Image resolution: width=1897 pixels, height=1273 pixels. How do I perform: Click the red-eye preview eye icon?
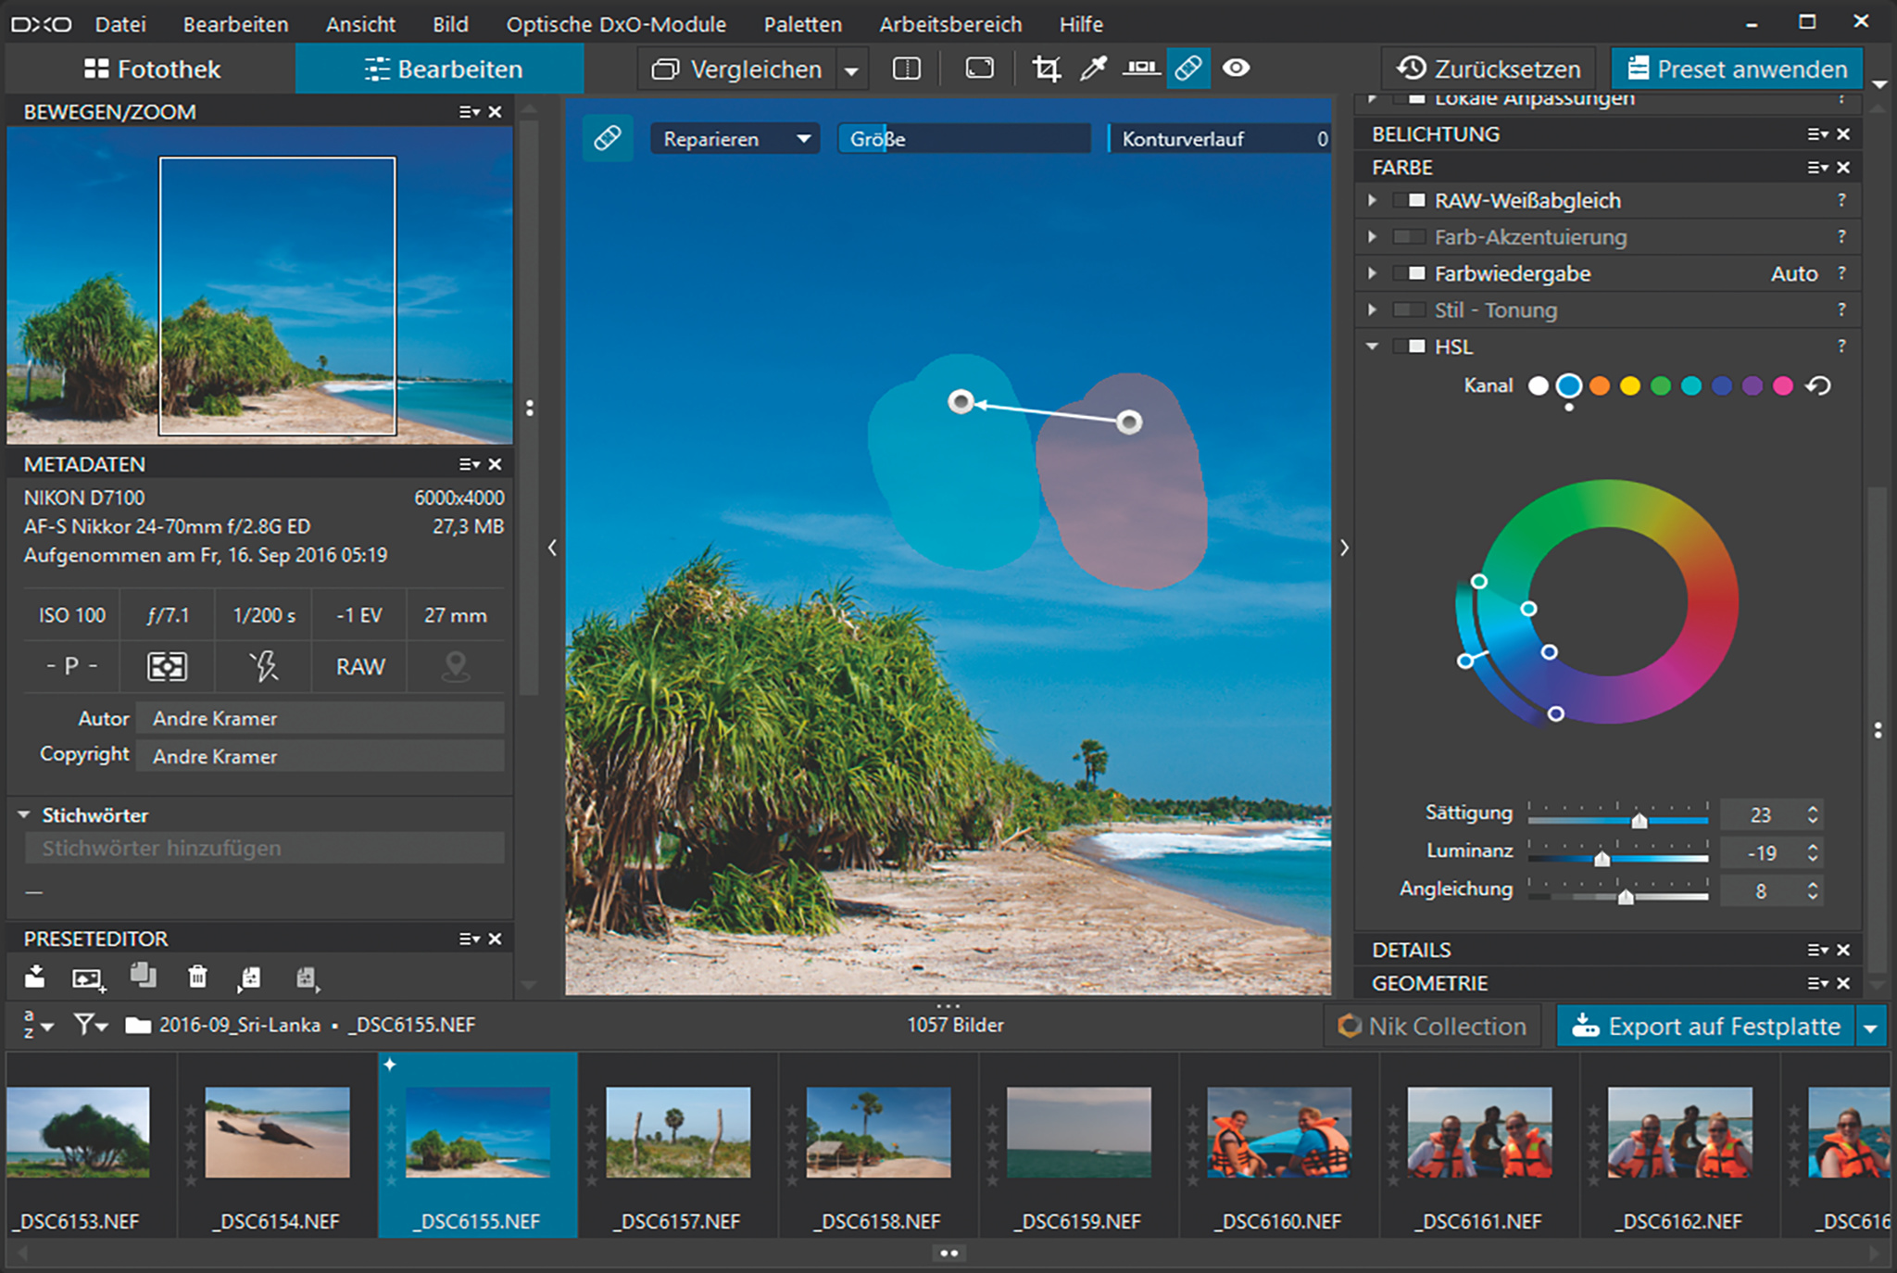[x=1237, y=69]
